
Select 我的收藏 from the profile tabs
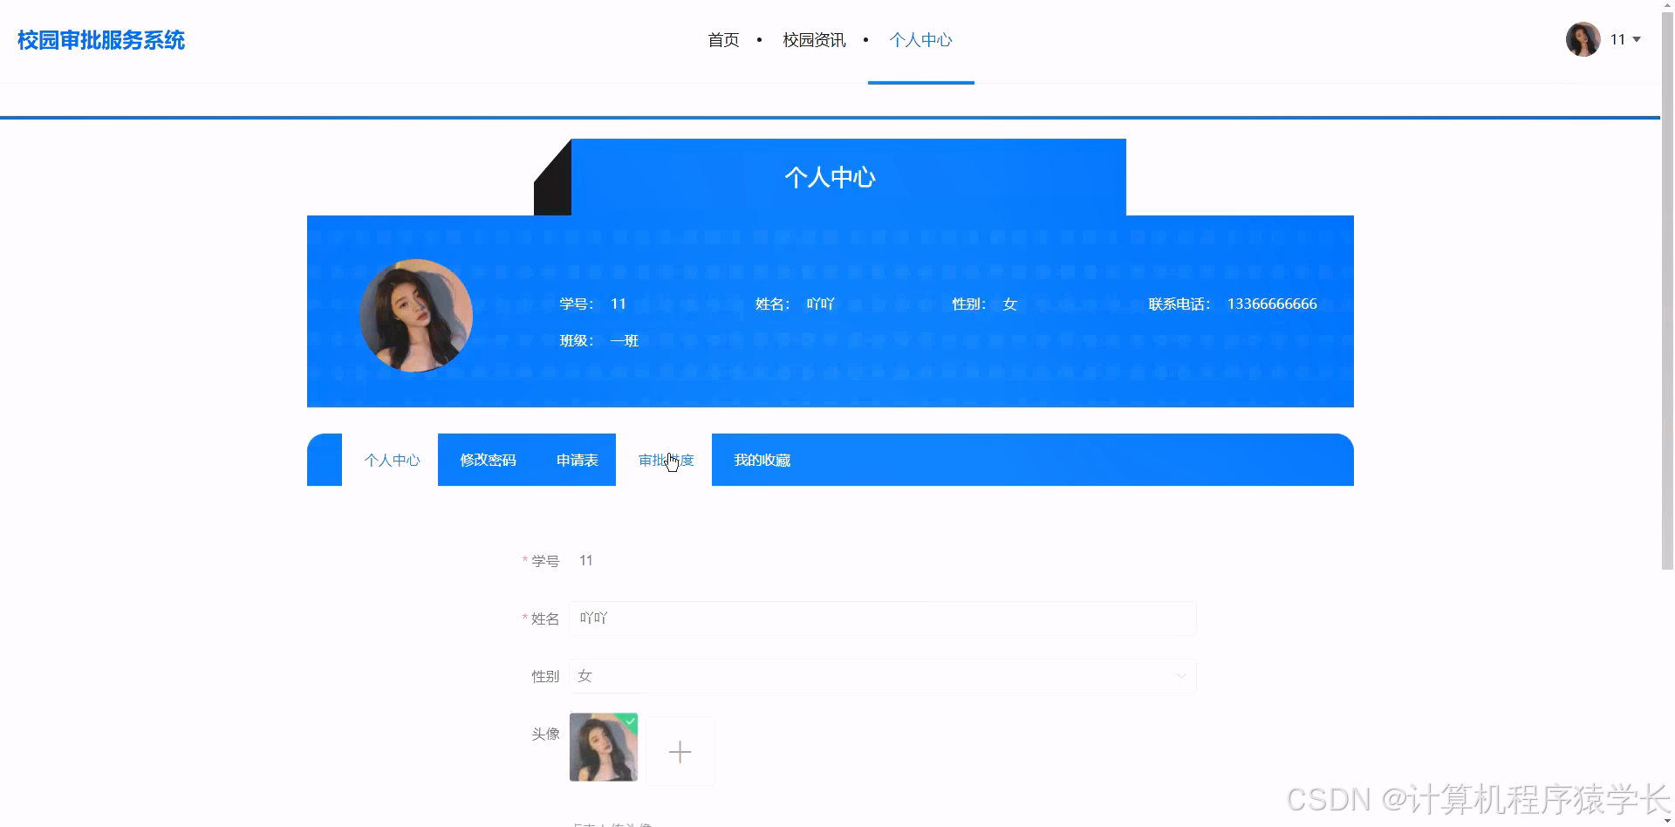click(761, 460)
